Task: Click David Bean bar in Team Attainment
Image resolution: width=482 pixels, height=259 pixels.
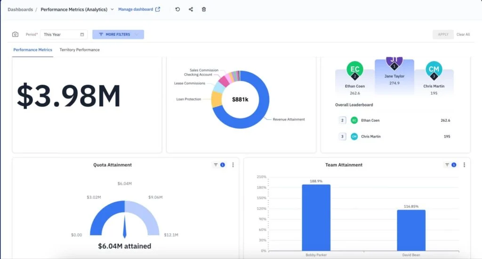Action: 411,230
